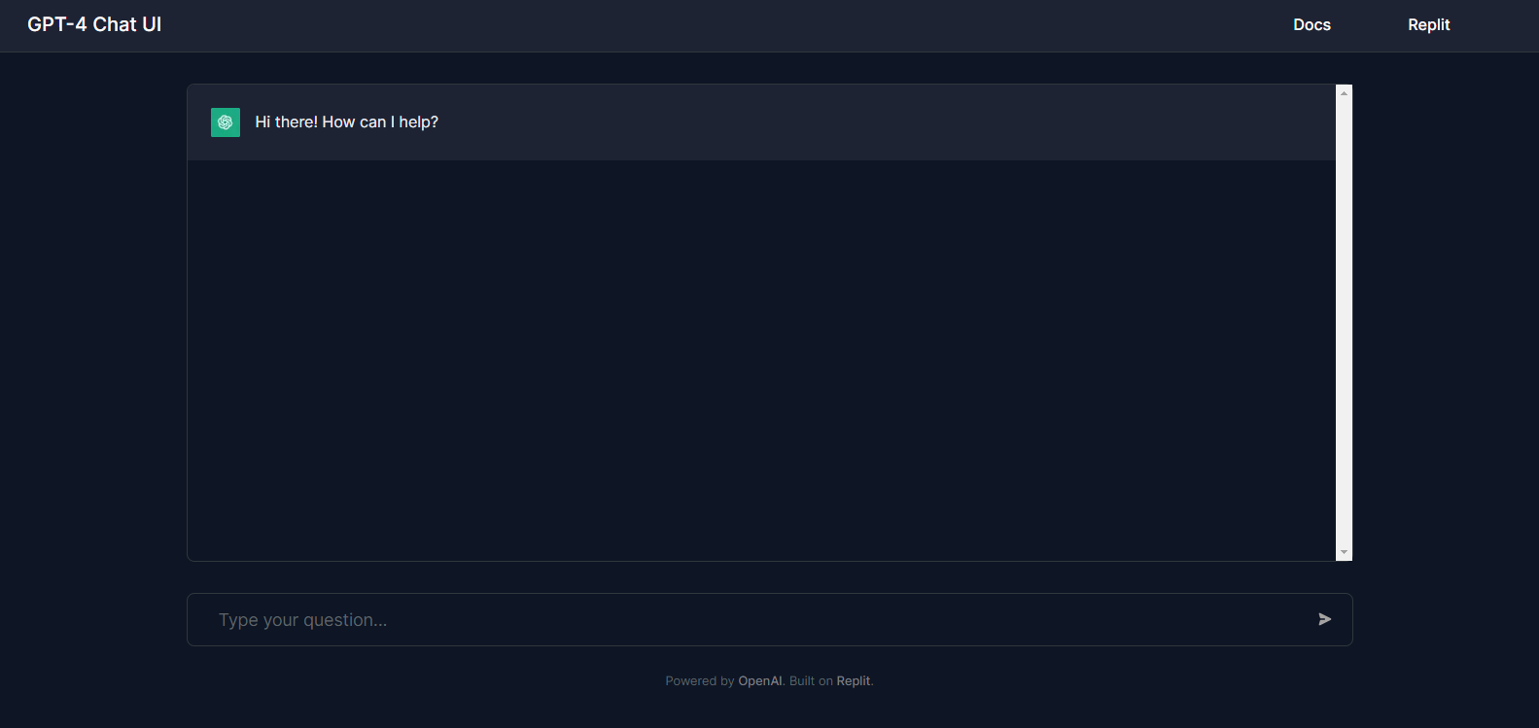
Task: Select the Hi there greeting text
Action: coord(346,122)
